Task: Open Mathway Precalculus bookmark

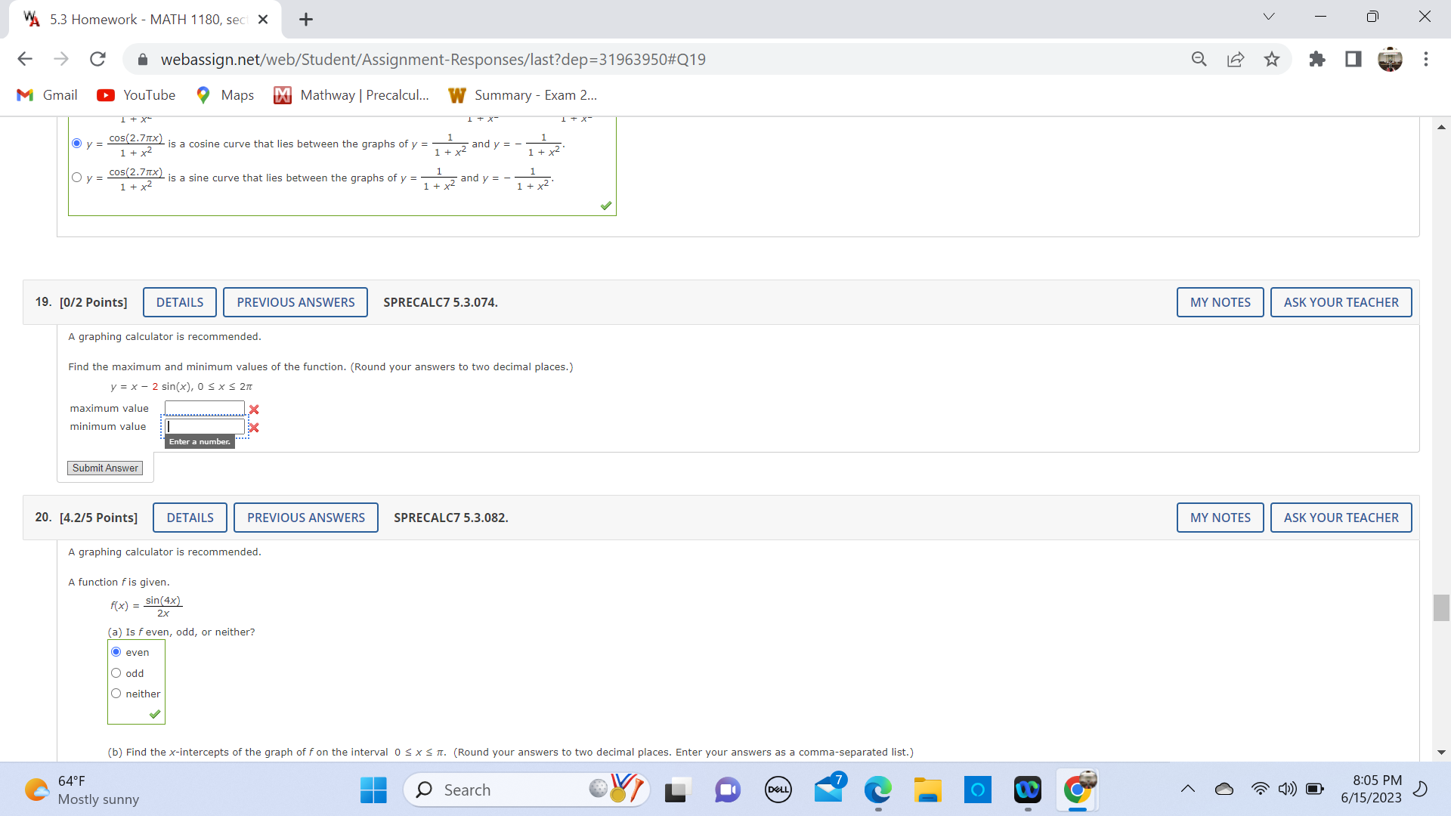Action: click(x=351, y=95)
